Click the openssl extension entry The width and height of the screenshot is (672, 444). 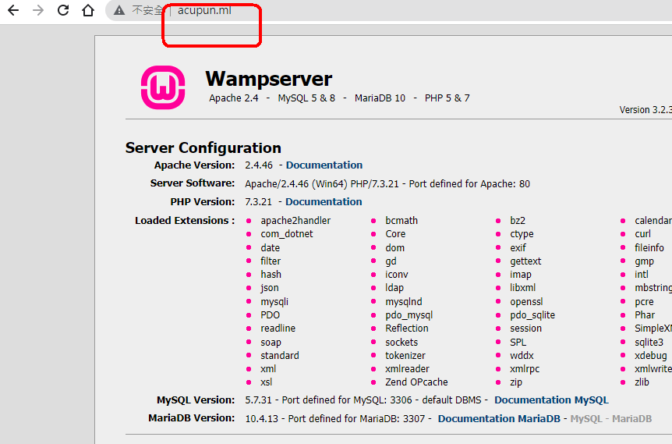526,301
